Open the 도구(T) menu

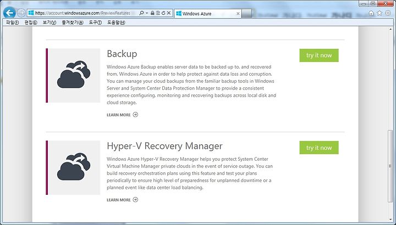95,22
